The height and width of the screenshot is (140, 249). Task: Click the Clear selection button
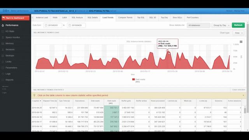(238, 90)
